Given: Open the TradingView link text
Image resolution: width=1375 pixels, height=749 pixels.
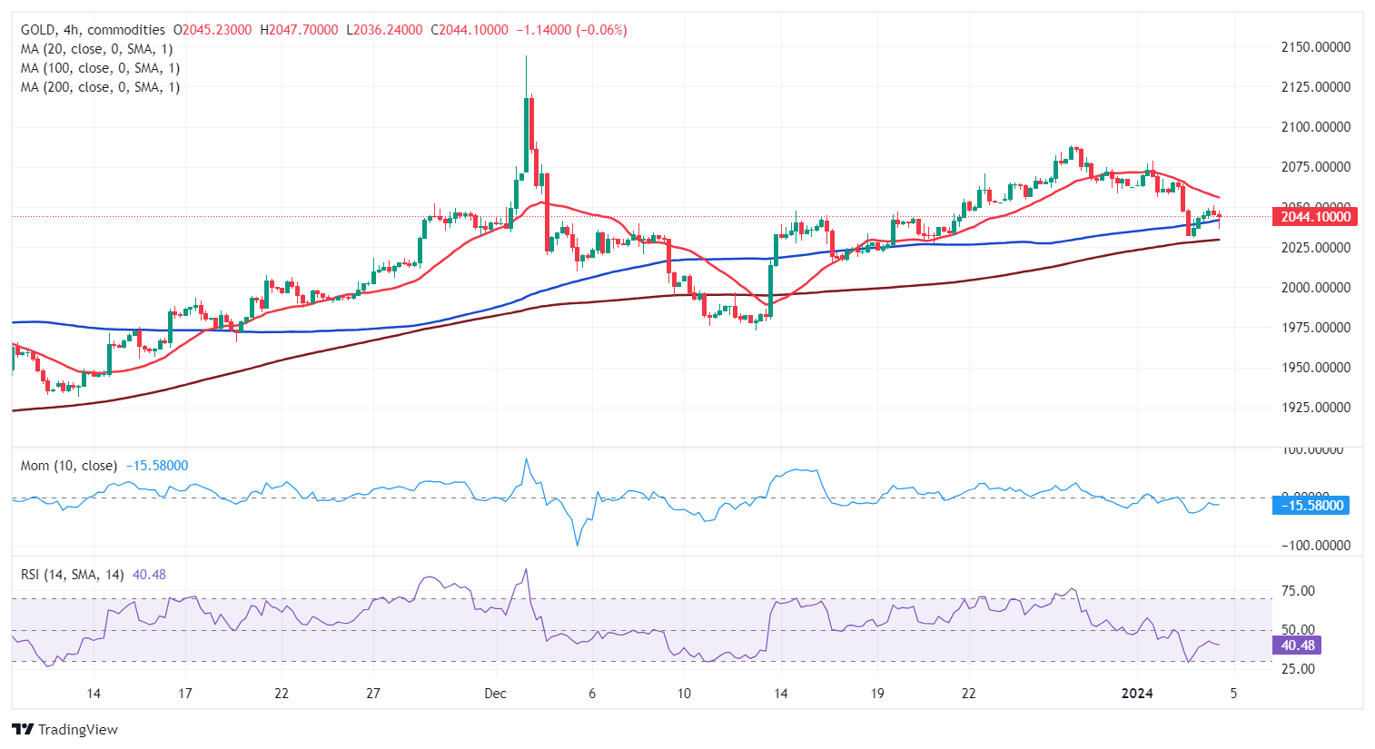Looking at the screenshot, I should [x=78, y=729].
